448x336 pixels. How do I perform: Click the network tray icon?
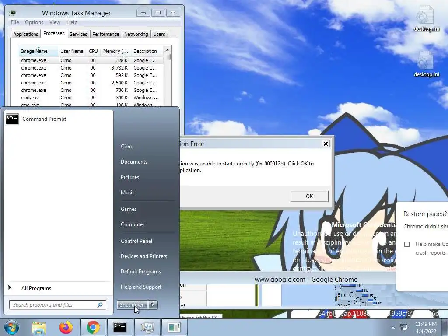[404, 327]
